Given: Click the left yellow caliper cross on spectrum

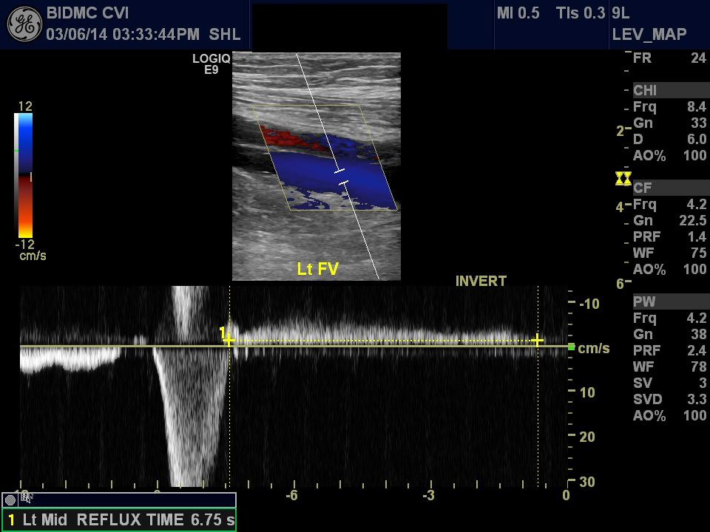Looking at the screenshot, I should pyautogui.click(x=229, y=341).
